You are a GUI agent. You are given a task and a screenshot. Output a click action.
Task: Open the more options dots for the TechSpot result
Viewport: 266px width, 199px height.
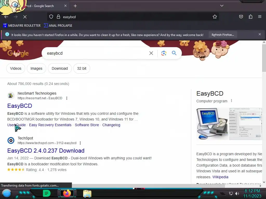point(80,143)
